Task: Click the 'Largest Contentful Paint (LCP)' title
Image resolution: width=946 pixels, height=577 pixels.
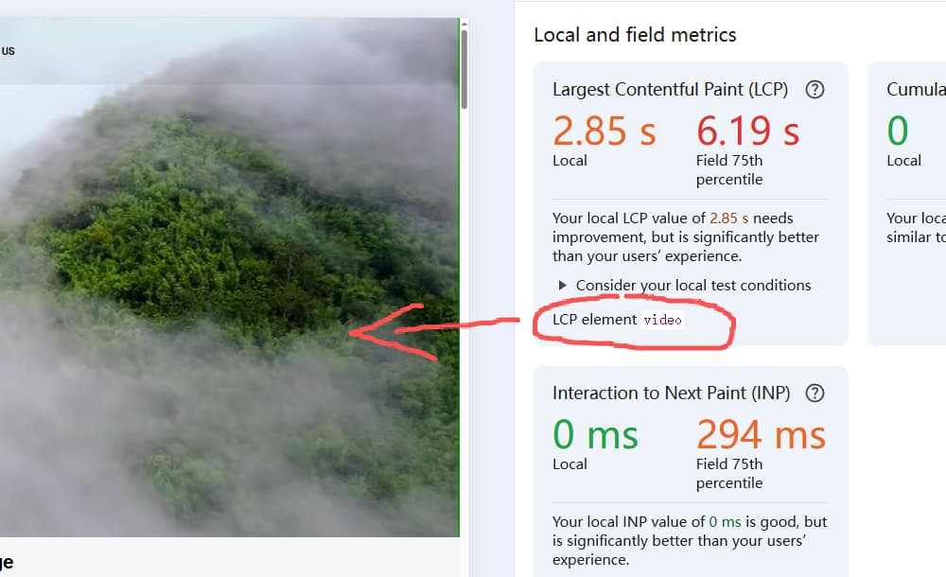Action: [671, 89]
